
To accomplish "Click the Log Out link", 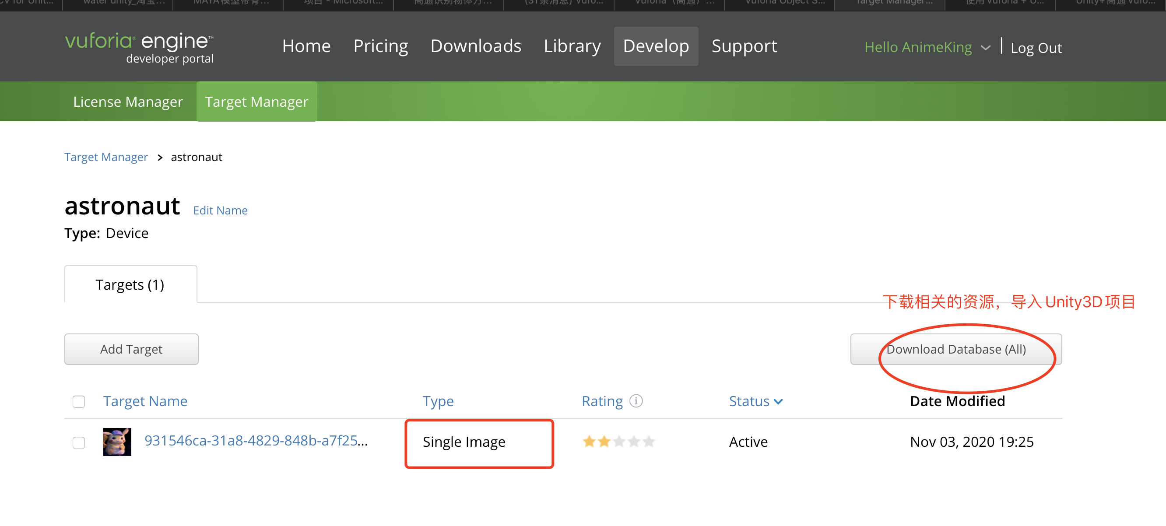I will 1036,48.
